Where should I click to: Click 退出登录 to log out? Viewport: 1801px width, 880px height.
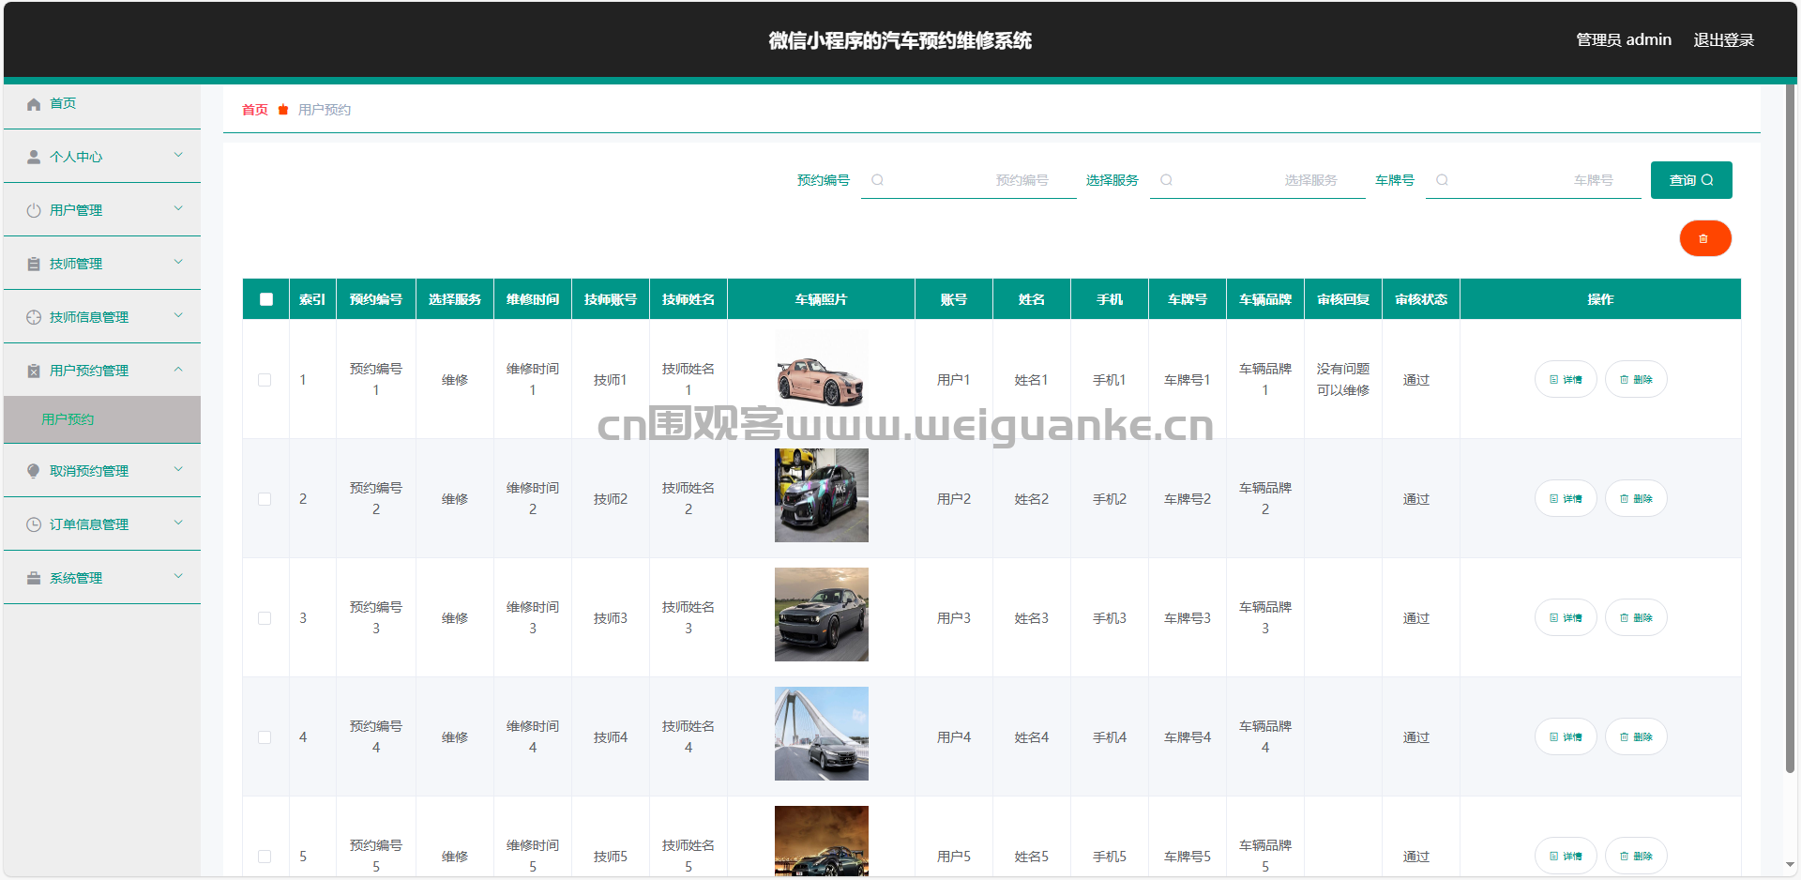(1723, 40)
